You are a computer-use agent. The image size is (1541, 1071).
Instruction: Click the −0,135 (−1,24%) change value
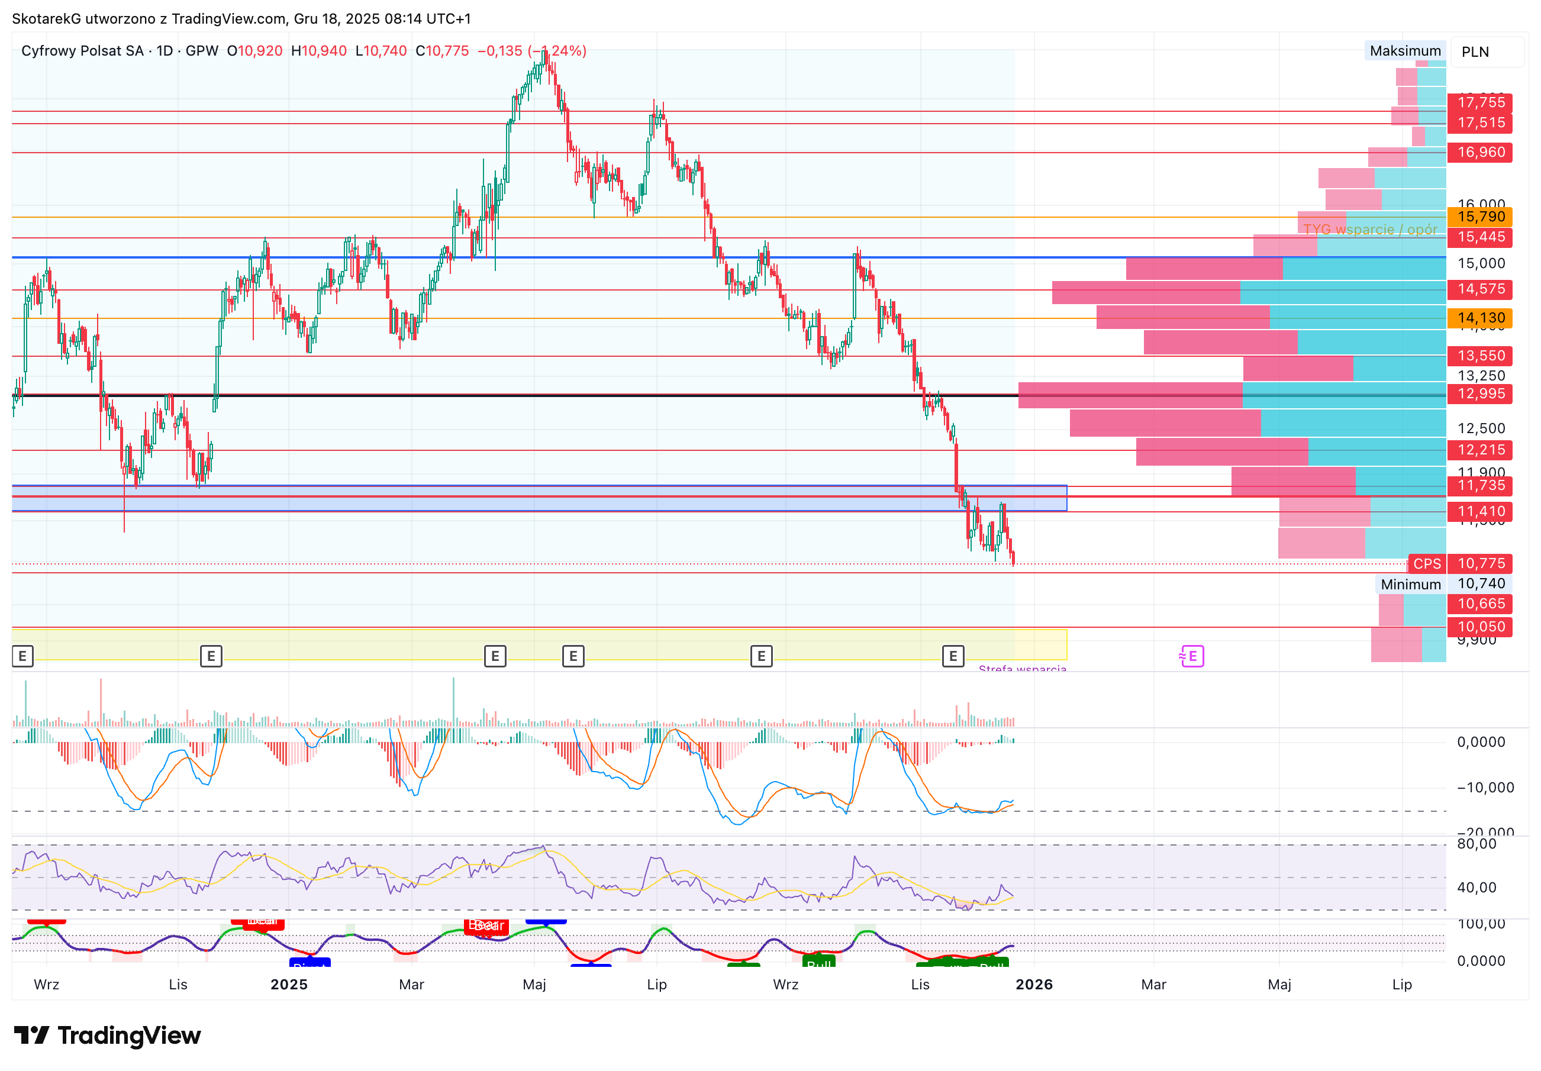[x=531, y=51]
